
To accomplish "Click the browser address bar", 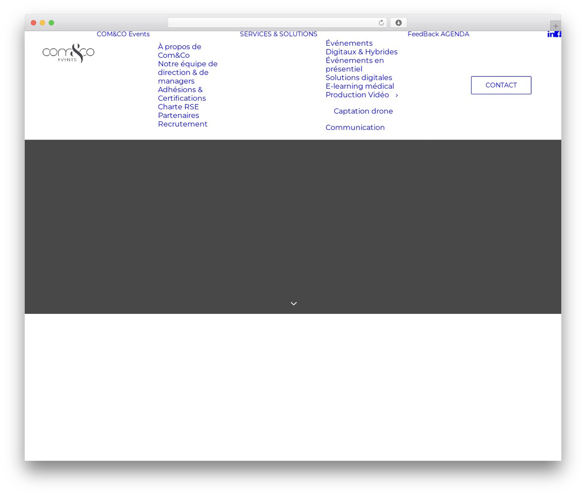I will 277,23.
